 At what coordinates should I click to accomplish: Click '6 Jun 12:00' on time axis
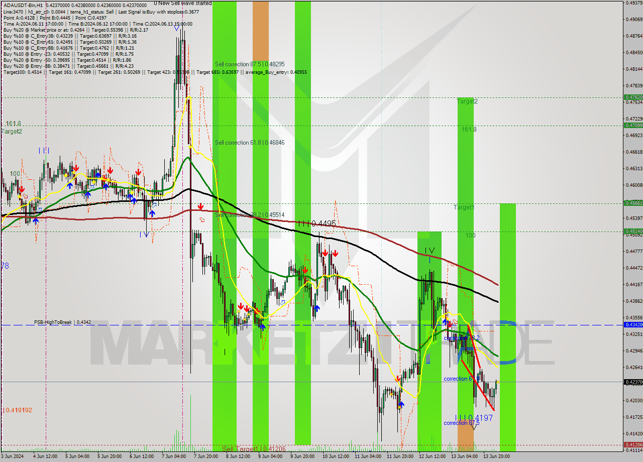142,456
